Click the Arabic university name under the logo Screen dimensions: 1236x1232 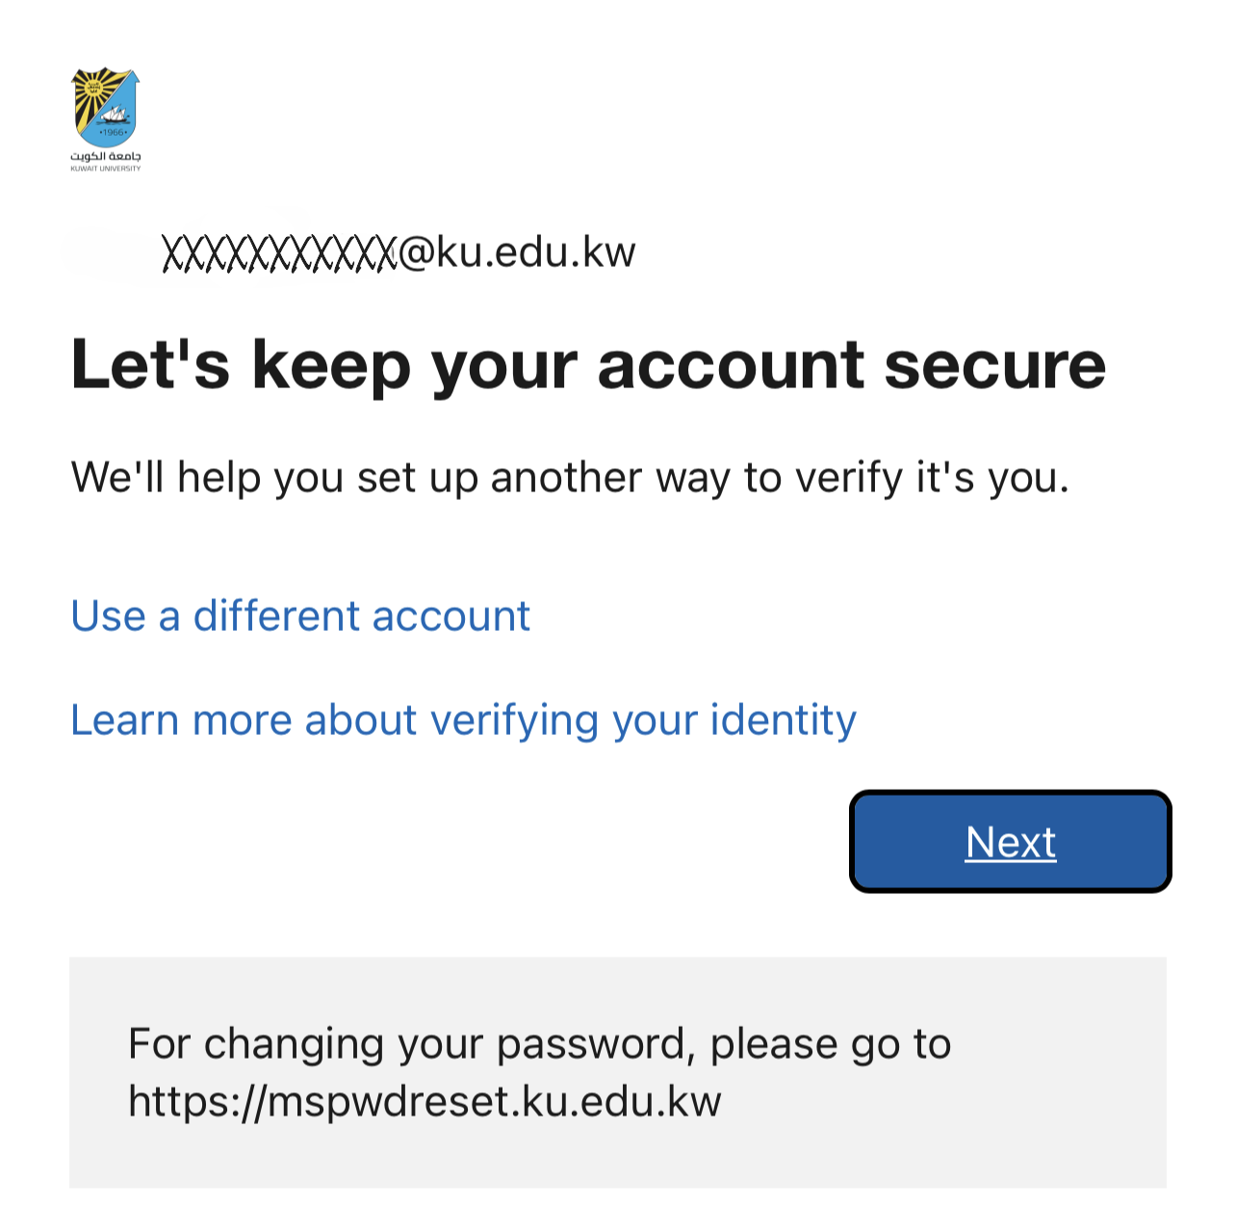point(106,155)
